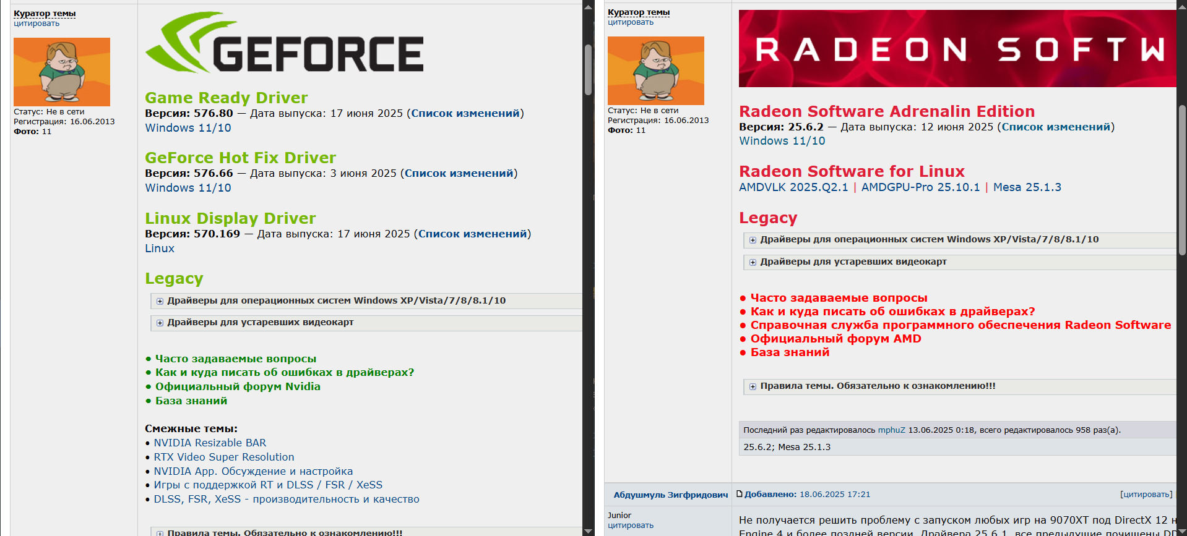
Task: Open 'Список изменений' for Linux Display Driver 570.169
Action: pyautogui.click(x=473, y=234)
